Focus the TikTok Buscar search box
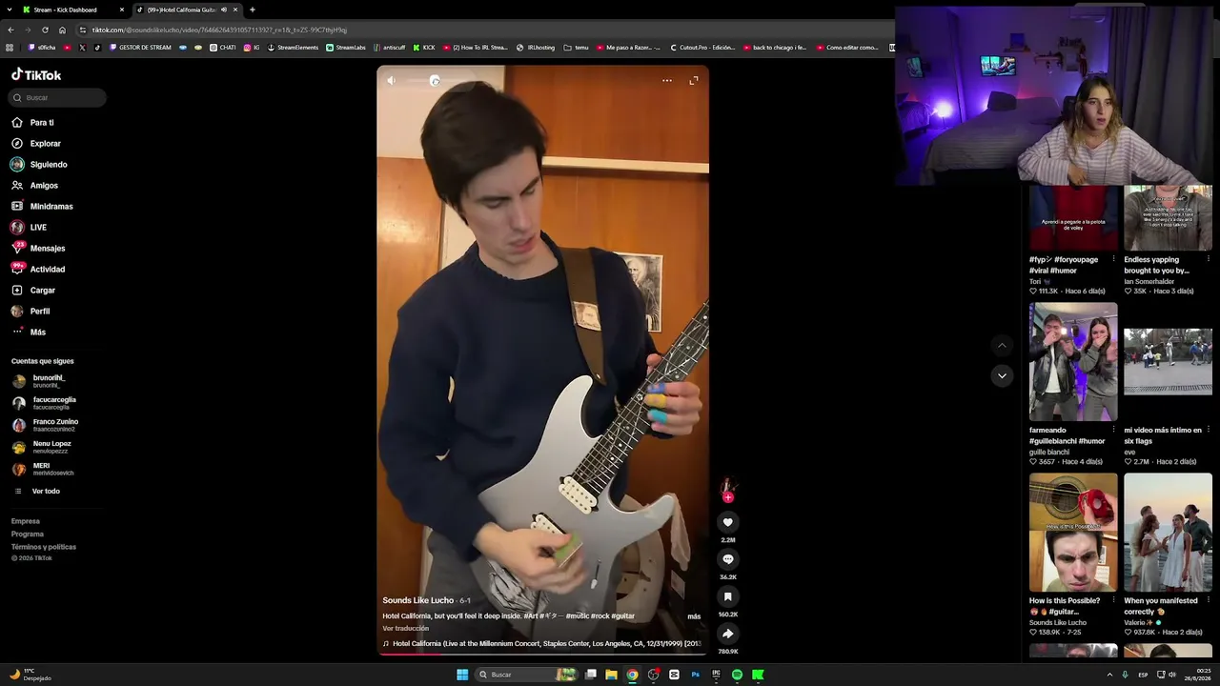 pyautogui.click(x=57, y=97)
